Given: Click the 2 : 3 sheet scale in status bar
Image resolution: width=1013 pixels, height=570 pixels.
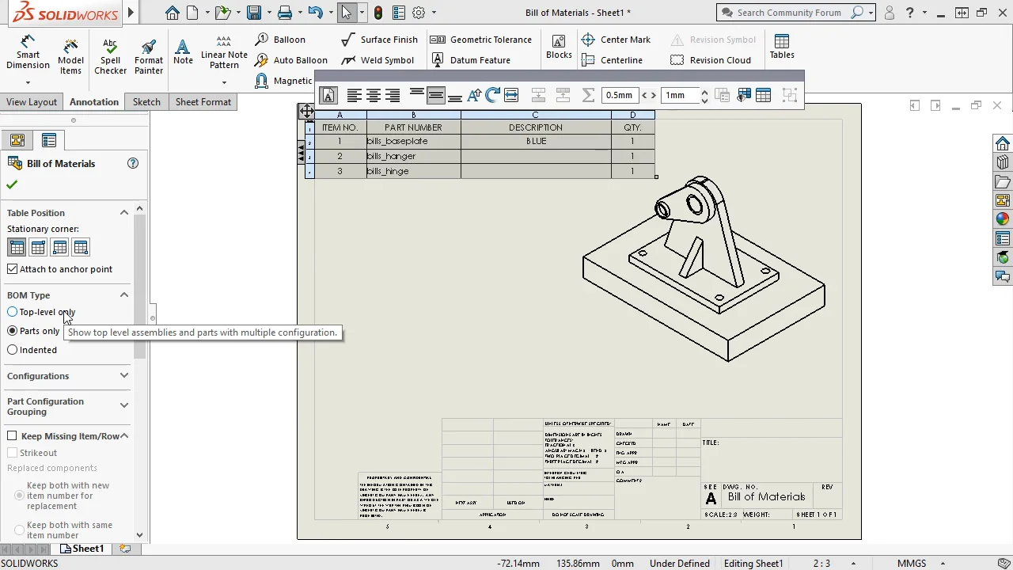Looking at the screenshot, I should click(x=822, y=564).
